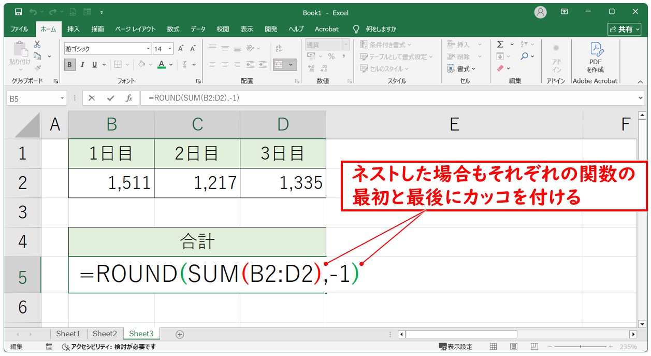This screenshot has width=651, height=356.
Task: Toggle Italic formatting
Action: (82, 65)
